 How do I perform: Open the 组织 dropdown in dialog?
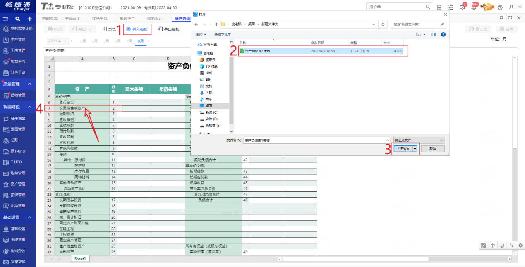click(201, 35)
